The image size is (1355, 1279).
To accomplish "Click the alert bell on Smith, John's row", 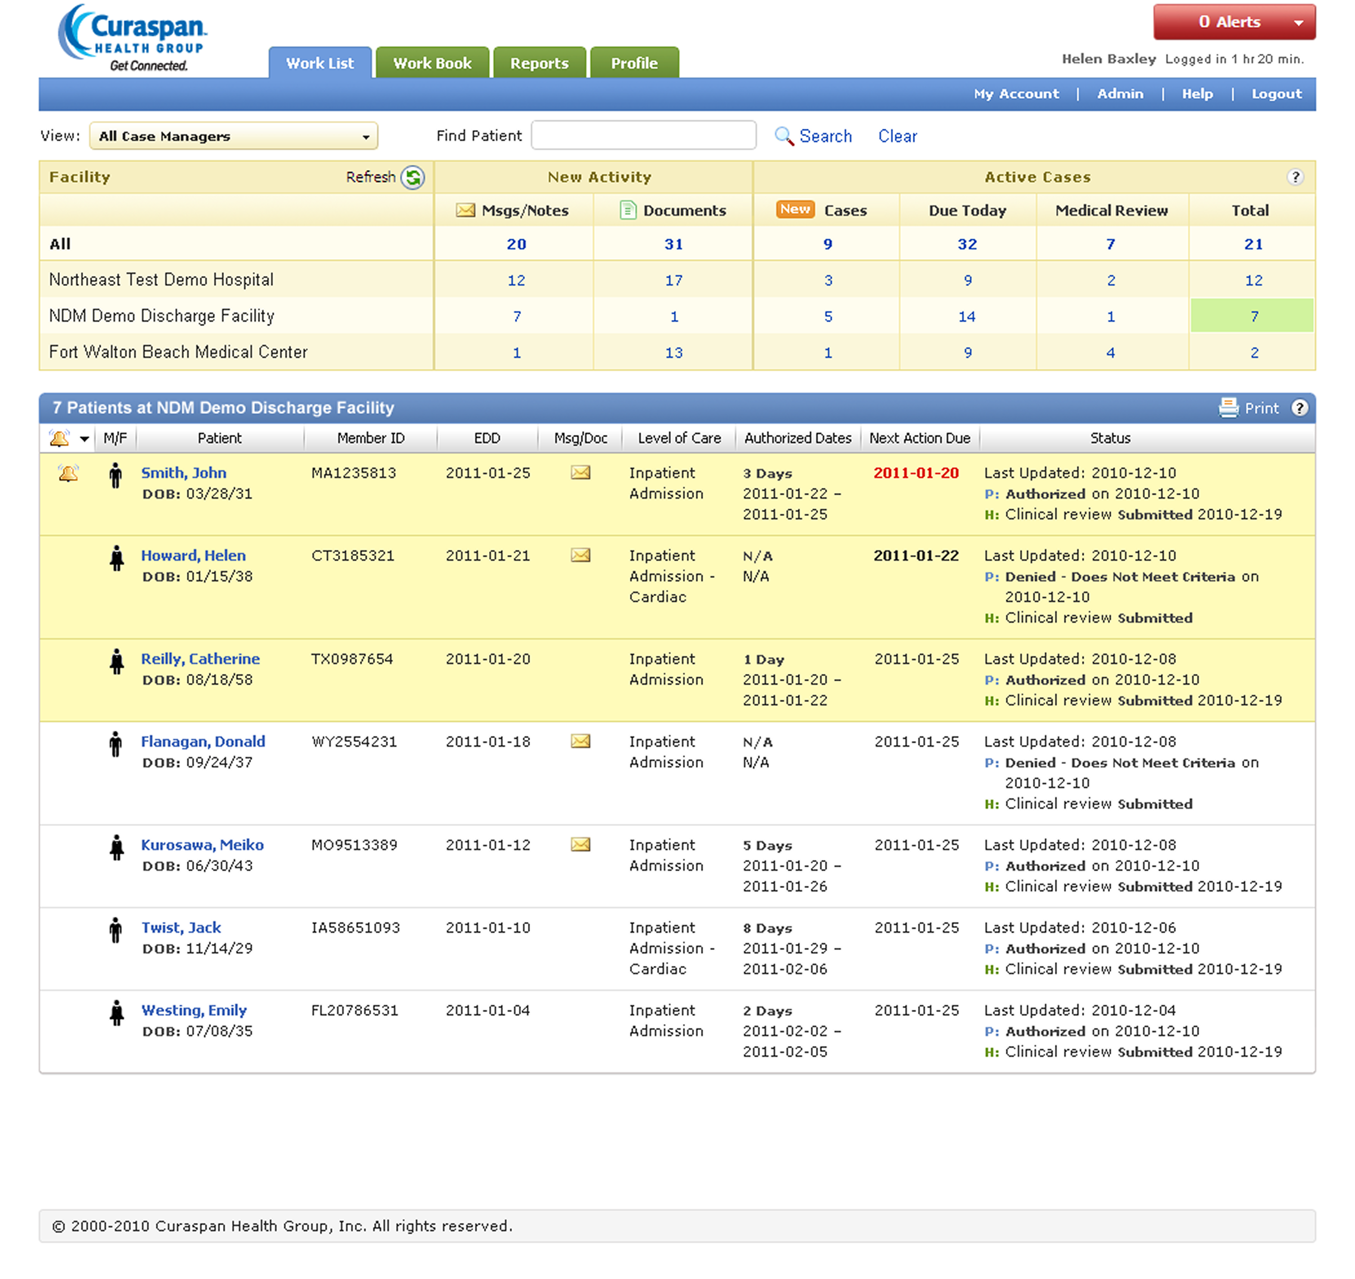I will click(68, 473).
